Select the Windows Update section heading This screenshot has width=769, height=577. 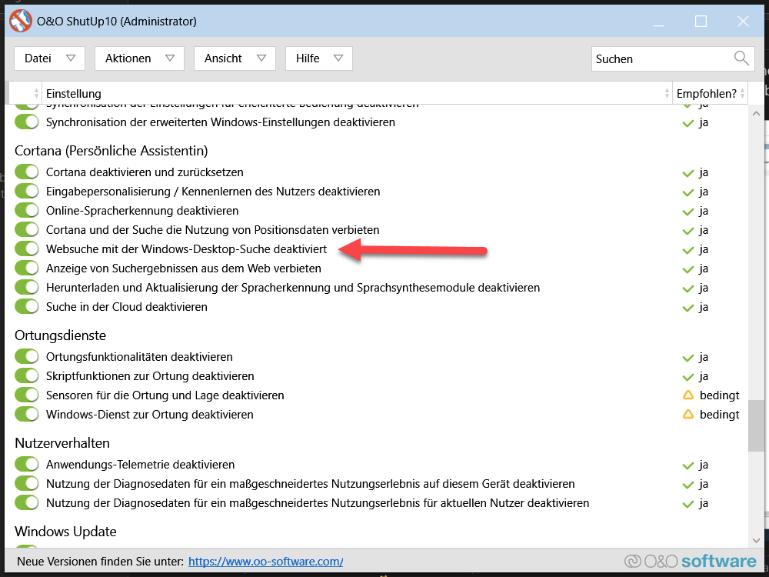click(x=65, y=532)
